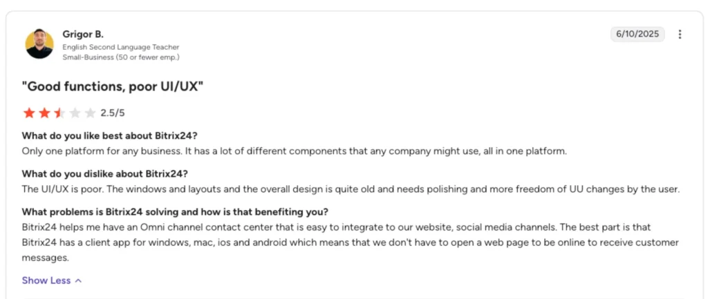708x299 pixels.
Task: Open the three-dot review options menu
Action: click(x=680, y=35)
